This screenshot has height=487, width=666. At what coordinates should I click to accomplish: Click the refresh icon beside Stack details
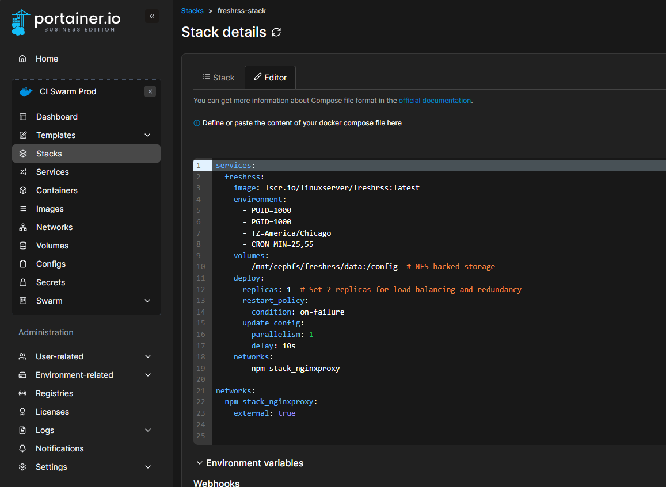[x=276, y=32]
